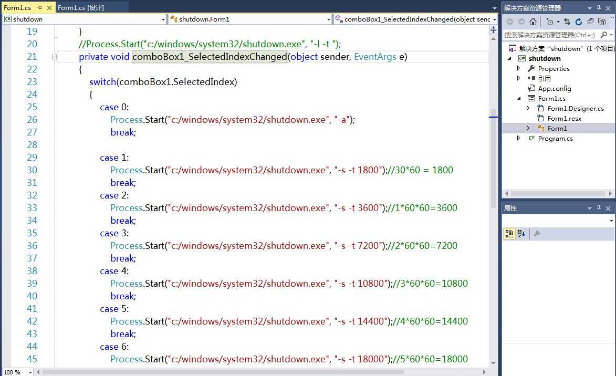Screen dimensions: 616x376
Task: Collapse all items in Solution Explorer
Action: [x=590, y=22]
